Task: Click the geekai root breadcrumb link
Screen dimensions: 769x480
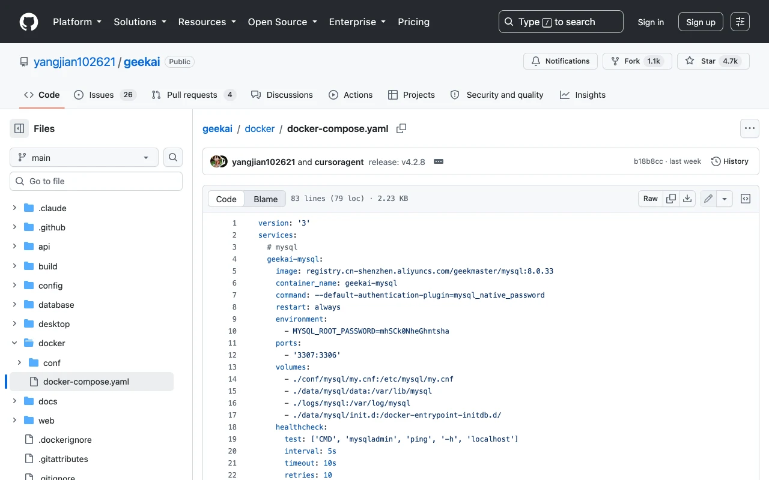Action: tap(217, 128)
